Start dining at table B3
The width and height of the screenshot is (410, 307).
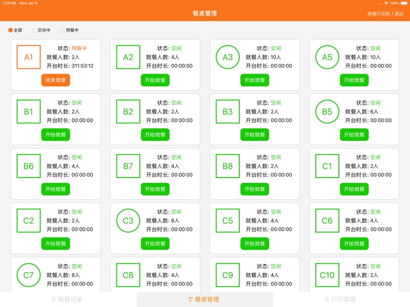pos(255,134)
